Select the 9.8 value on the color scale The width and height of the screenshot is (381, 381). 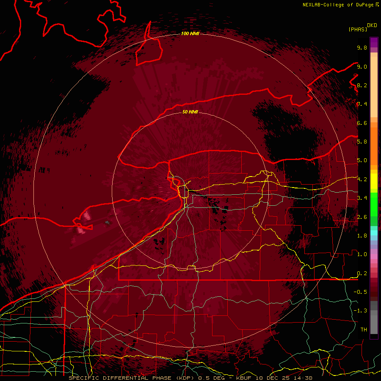coord(362,47)
